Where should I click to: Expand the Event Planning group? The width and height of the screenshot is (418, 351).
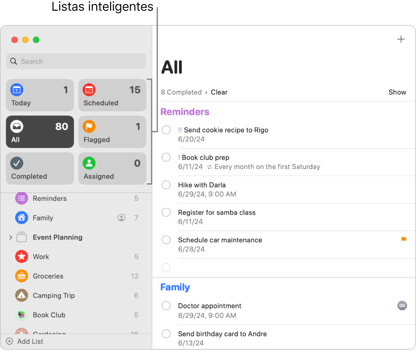point(11,237)
